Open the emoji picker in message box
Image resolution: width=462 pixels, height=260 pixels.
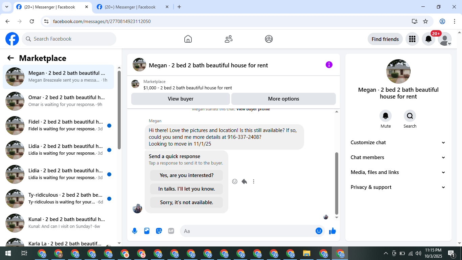tap(319, 231)
